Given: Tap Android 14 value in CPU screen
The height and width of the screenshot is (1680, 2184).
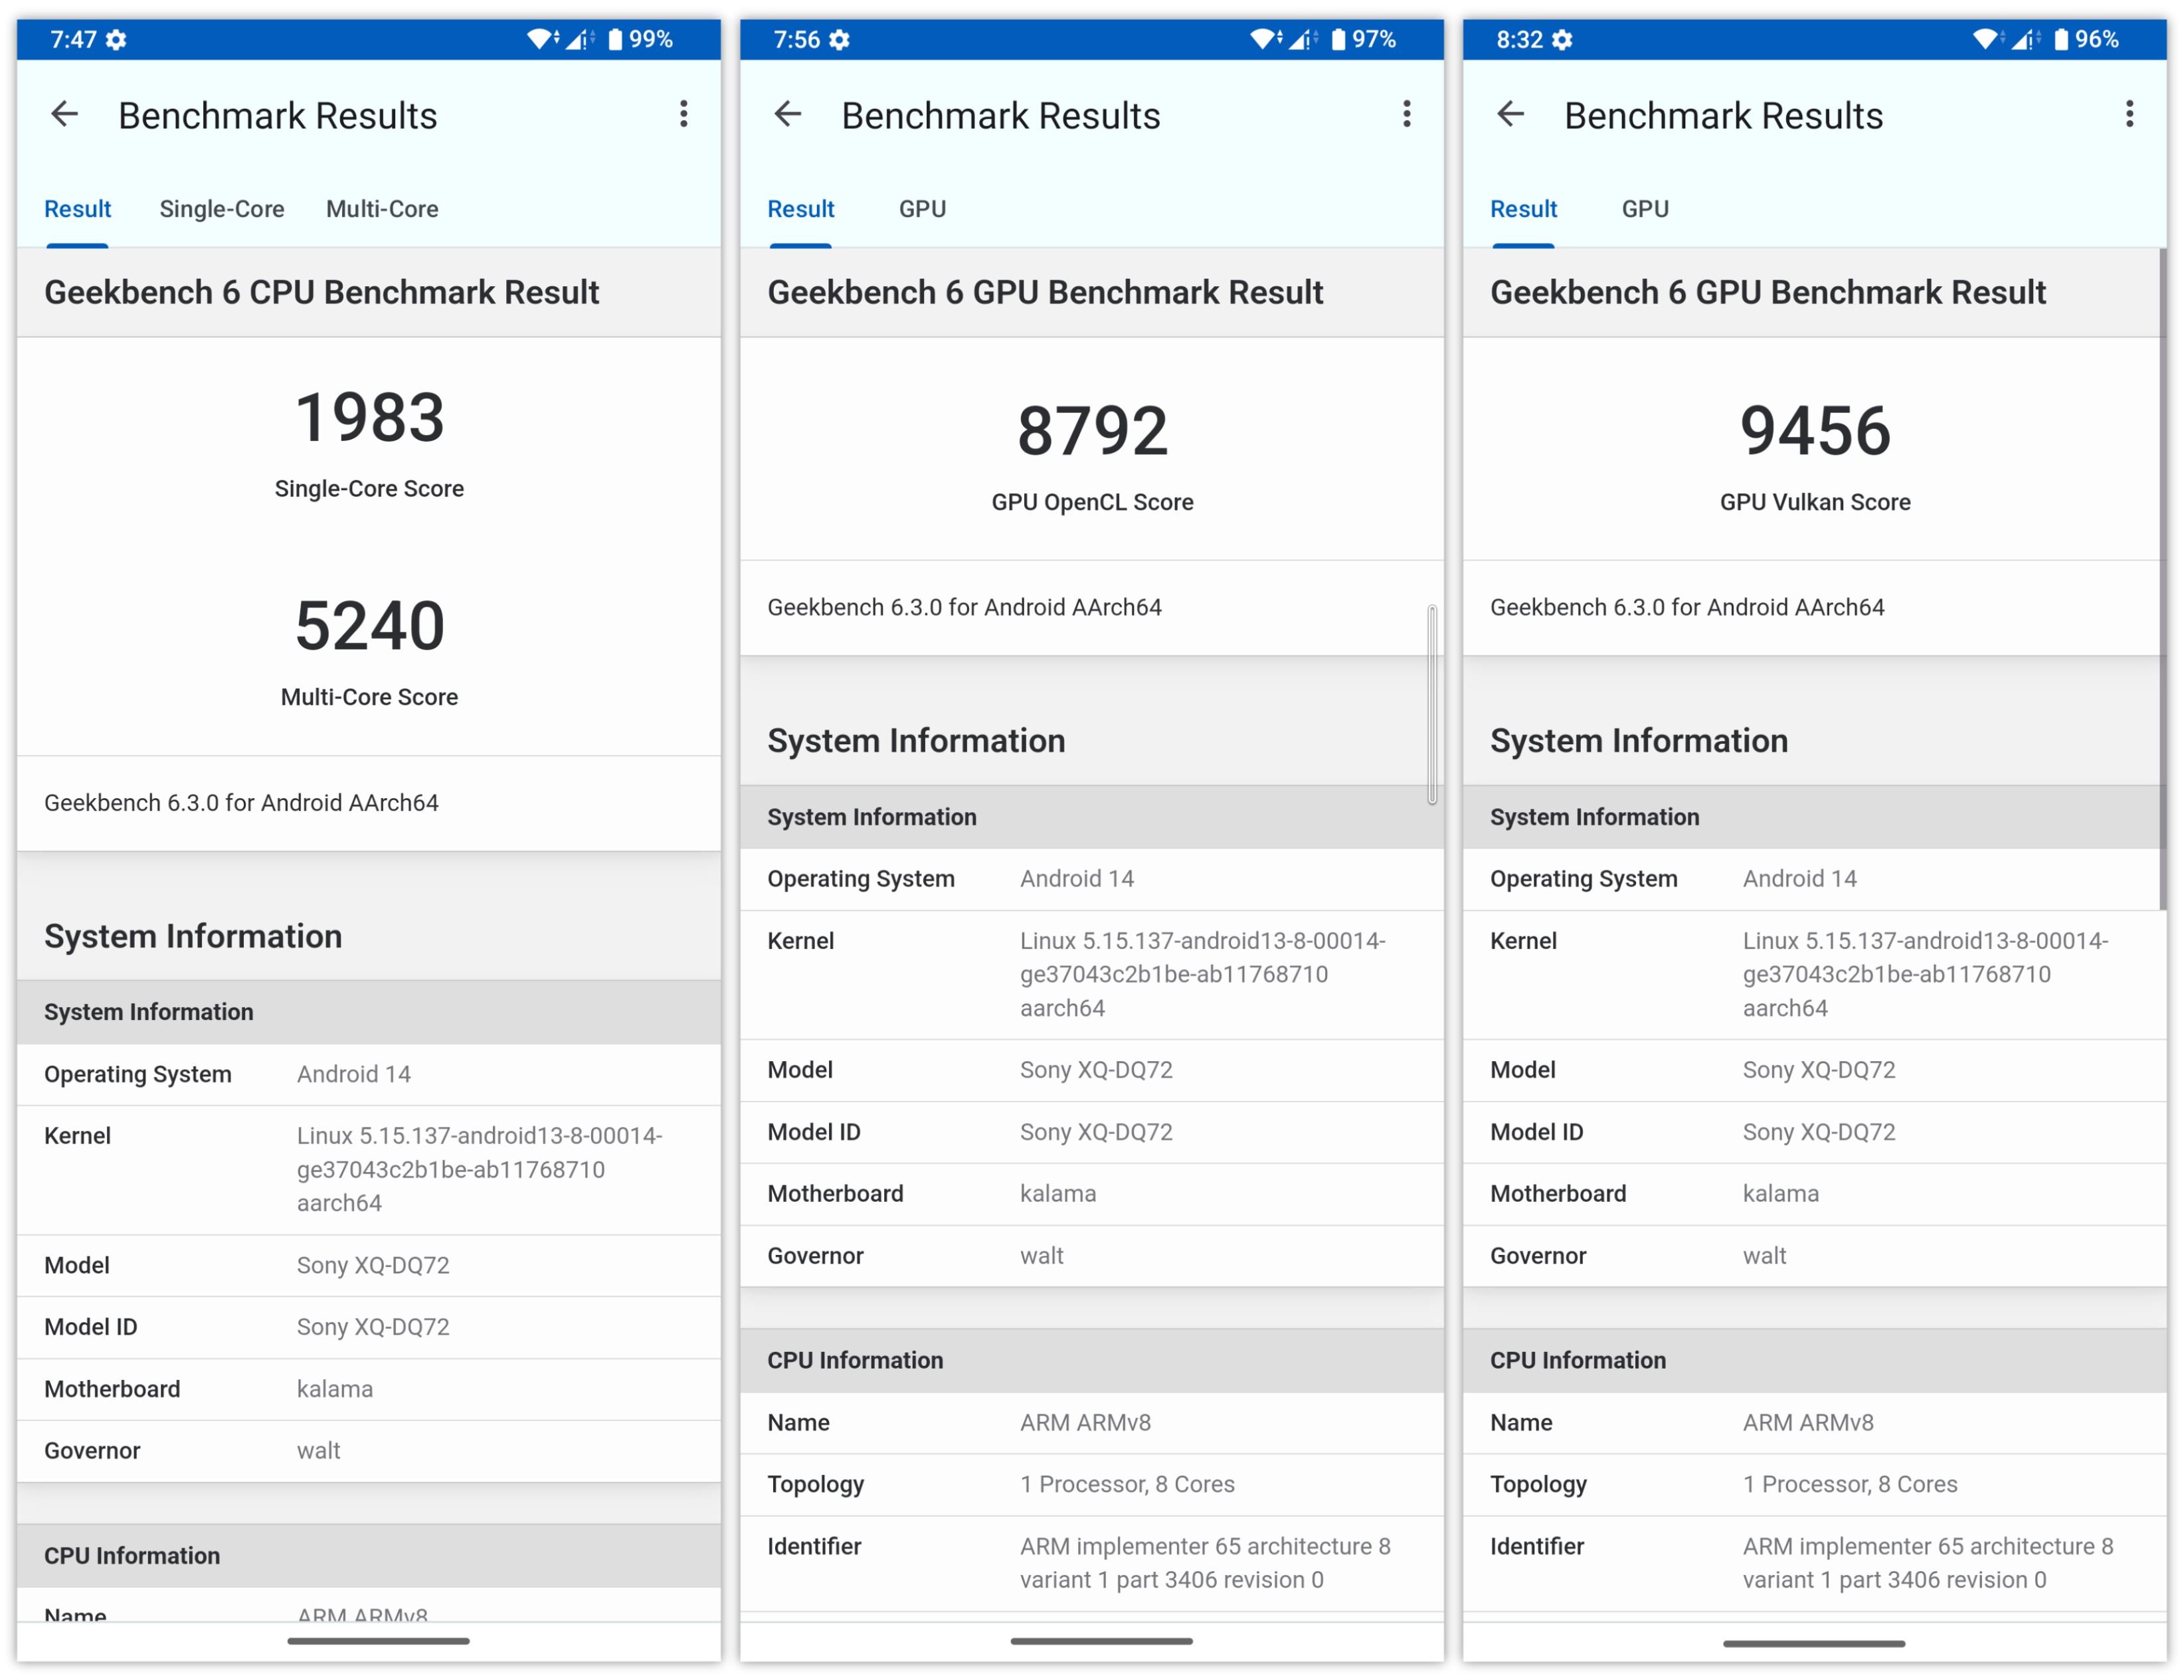Looking at the screenshot, I should (354, 1074).
